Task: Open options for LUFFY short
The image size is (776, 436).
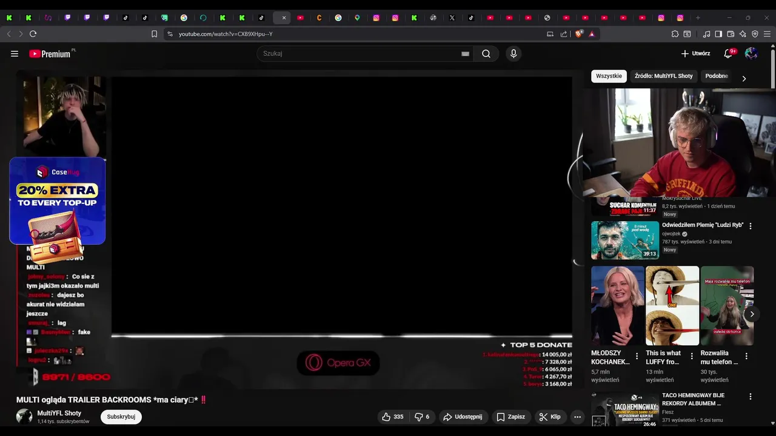Action: tap(692, 356)
